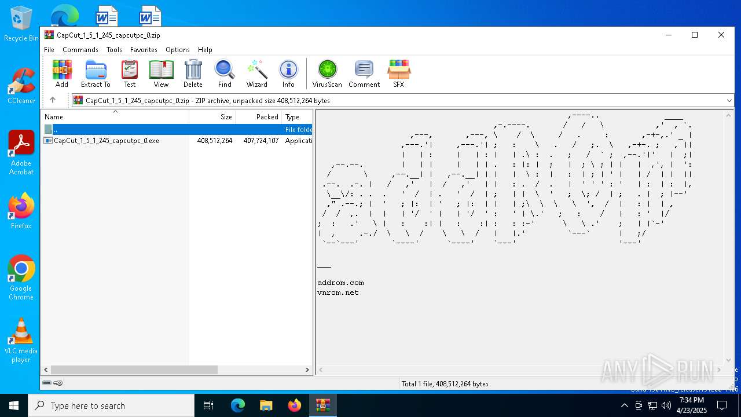Open the Favorites menu

(144, 50)
